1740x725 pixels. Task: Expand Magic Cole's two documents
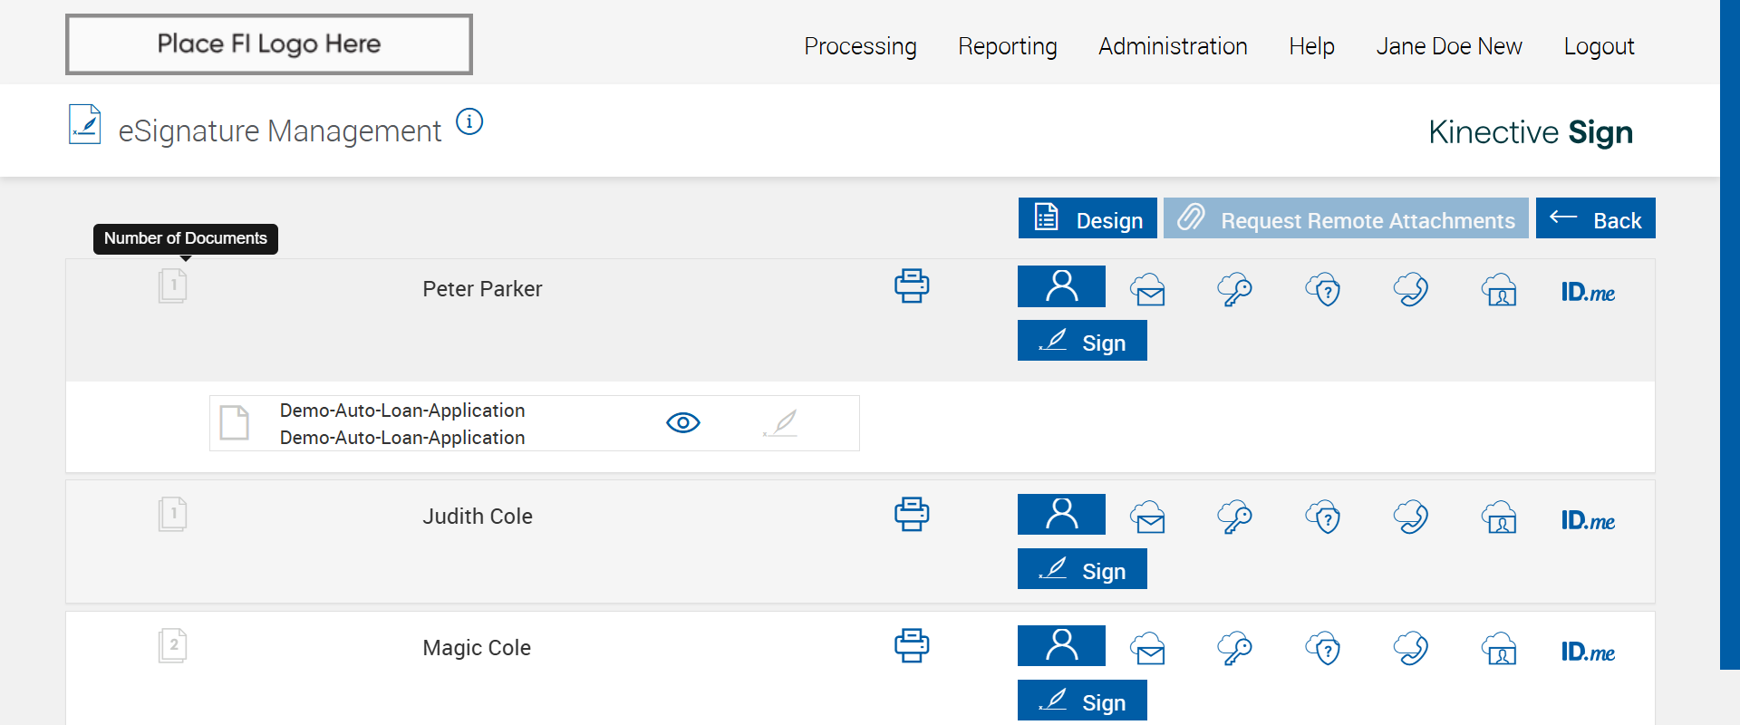pyautogui.click(x=172, y=646)
